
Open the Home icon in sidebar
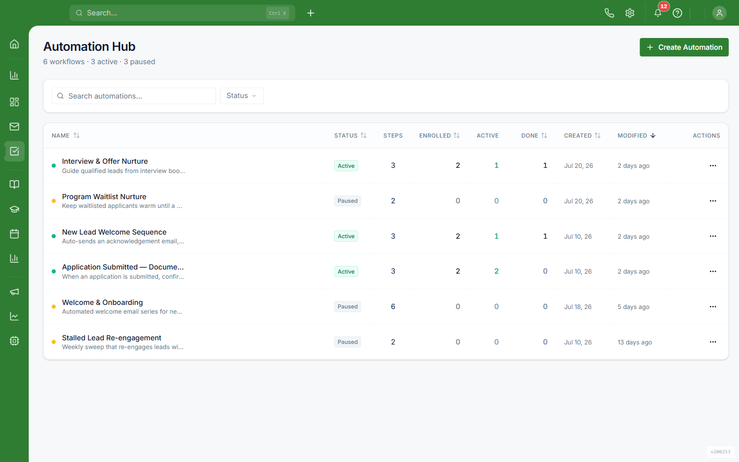click(x=14, y=44)
